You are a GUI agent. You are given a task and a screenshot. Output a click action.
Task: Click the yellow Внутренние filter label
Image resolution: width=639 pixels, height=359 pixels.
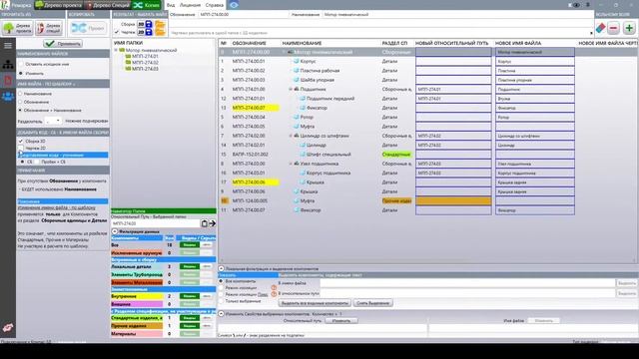[x=137, y=296]
